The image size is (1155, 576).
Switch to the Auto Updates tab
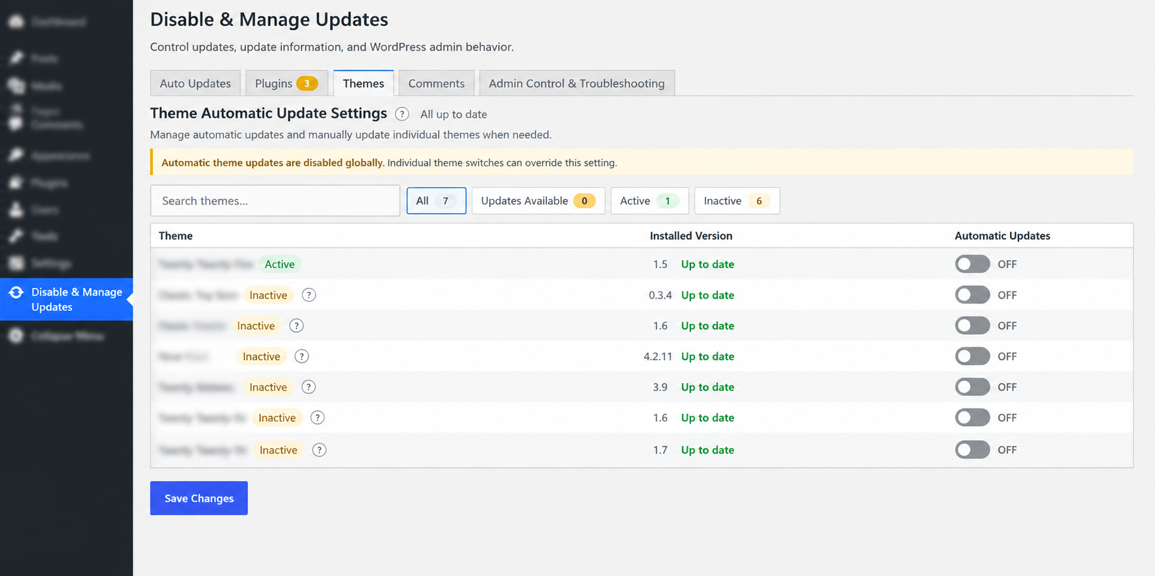click(195, 83)
